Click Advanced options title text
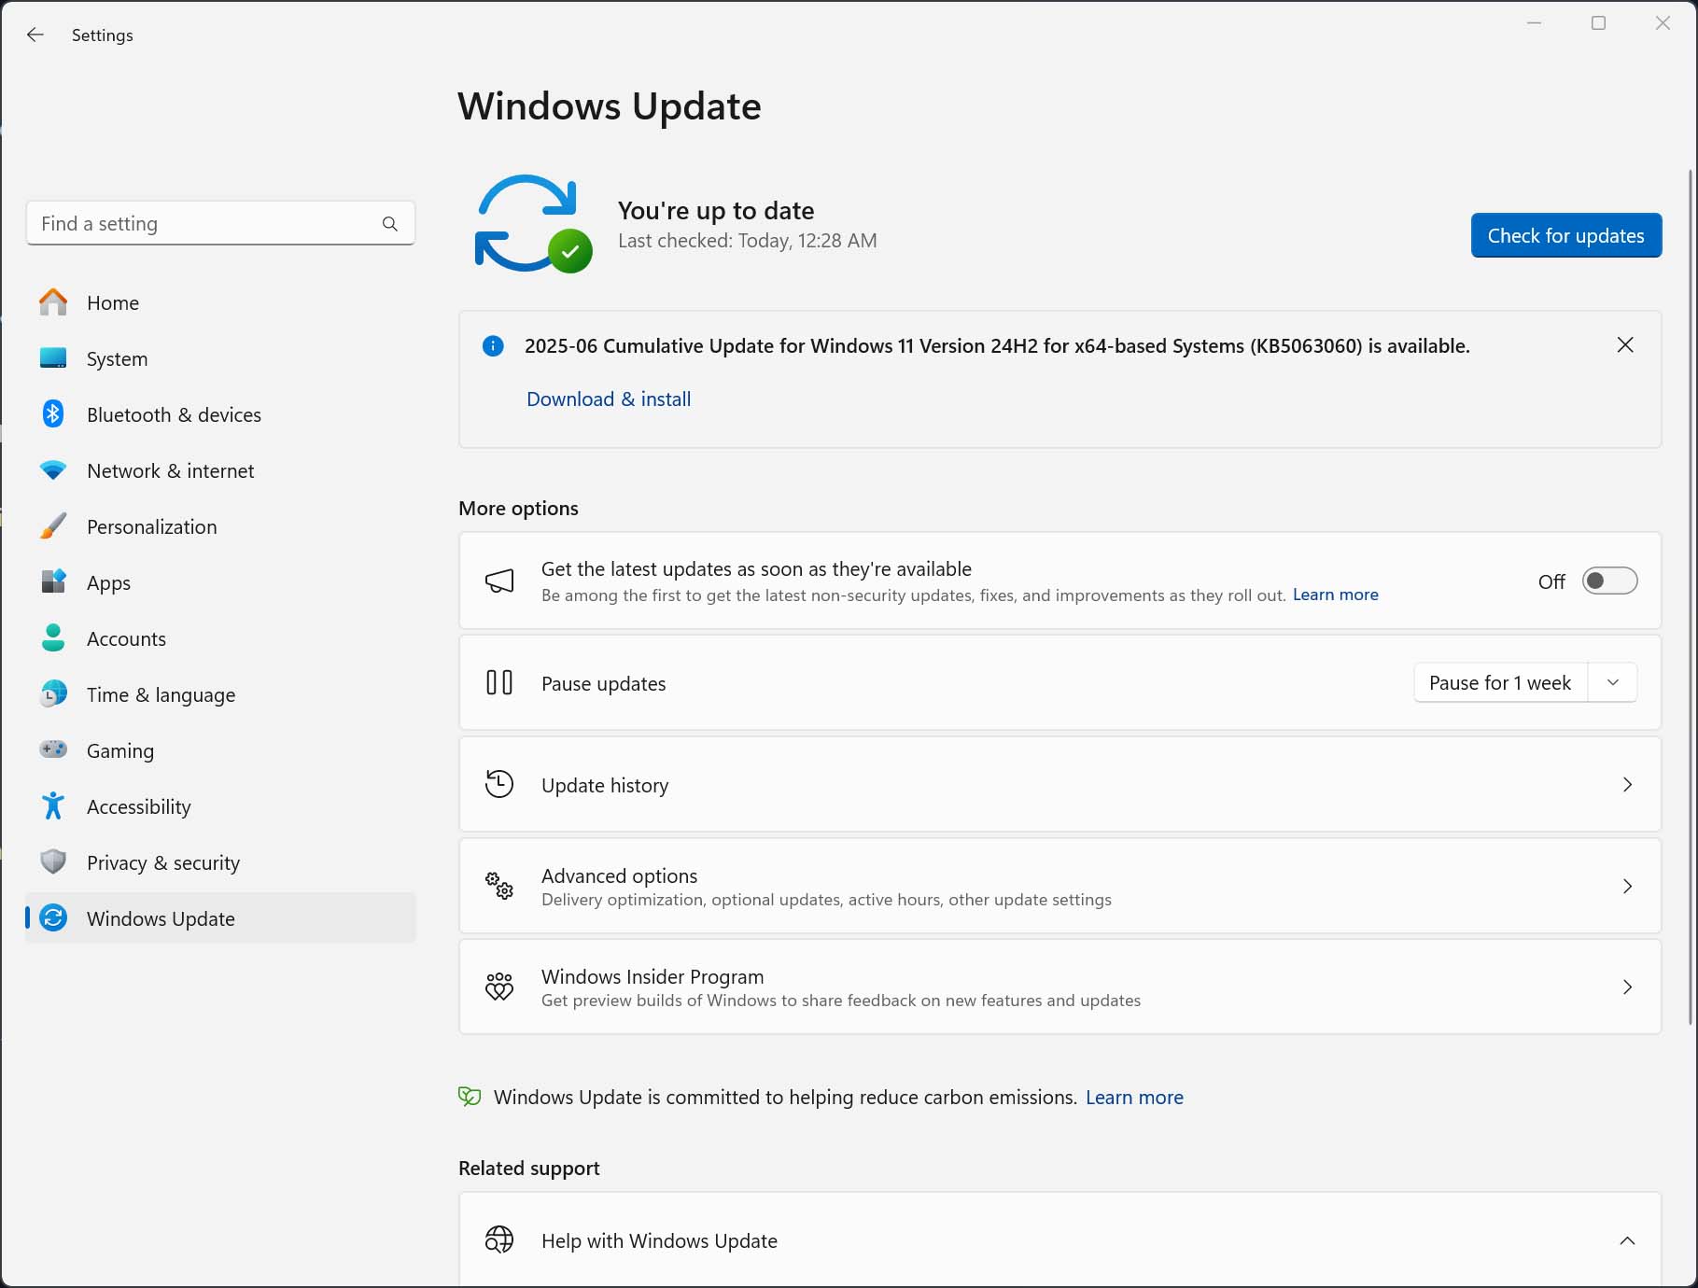Screen dimensions: 1698x1288 [x=619, y=875]
